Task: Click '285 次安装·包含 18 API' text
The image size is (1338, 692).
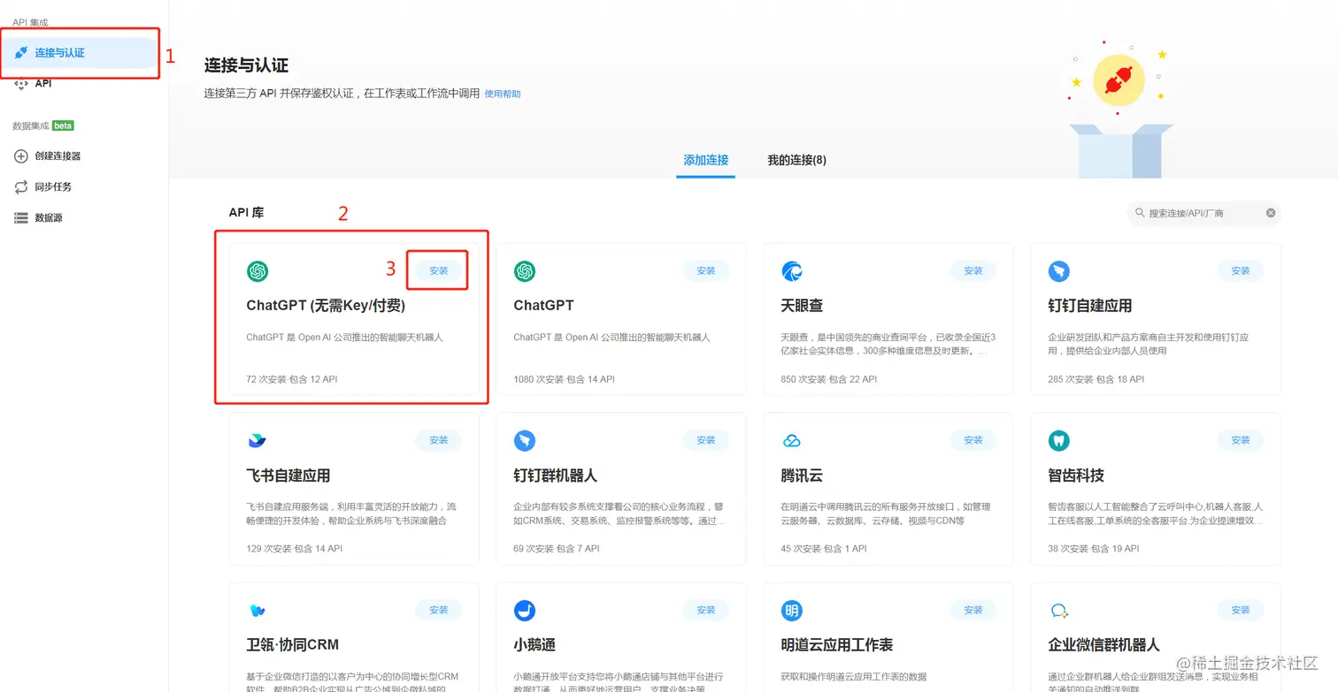Action: coord(1096,379)
